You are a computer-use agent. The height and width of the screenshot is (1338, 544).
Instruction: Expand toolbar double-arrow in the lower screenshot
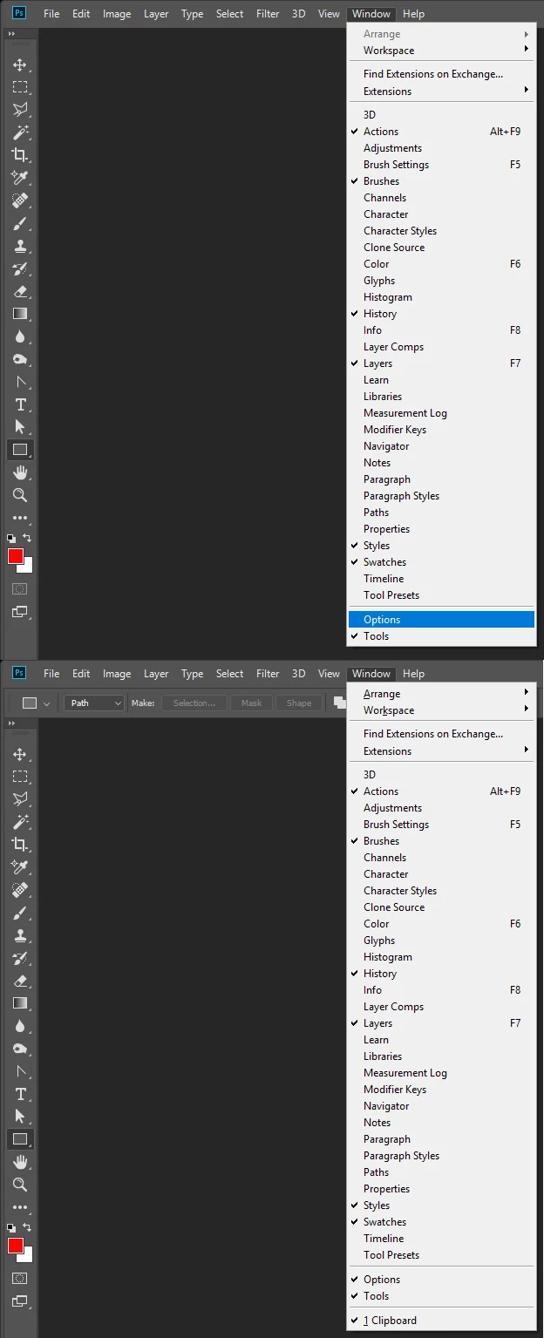[11, 723]
